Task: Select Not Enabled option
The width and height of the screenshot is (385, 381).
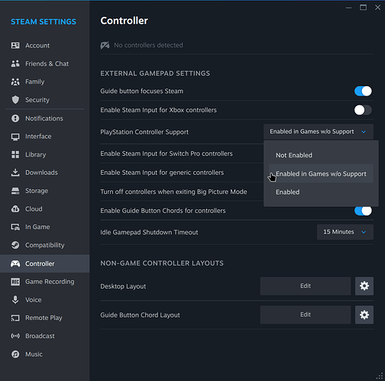Action: pyautogui.click(x=321, y=155)
